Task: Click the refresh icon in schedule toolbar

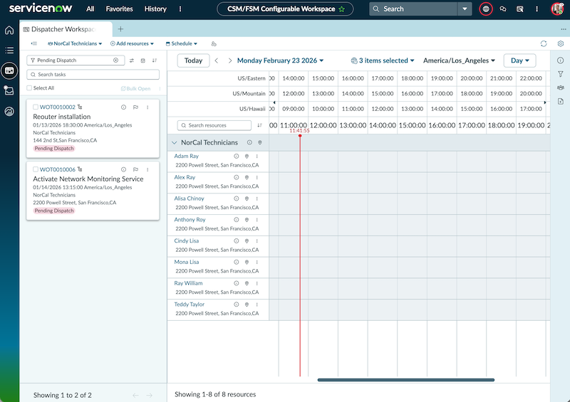Action: click(x=544, y=43)
